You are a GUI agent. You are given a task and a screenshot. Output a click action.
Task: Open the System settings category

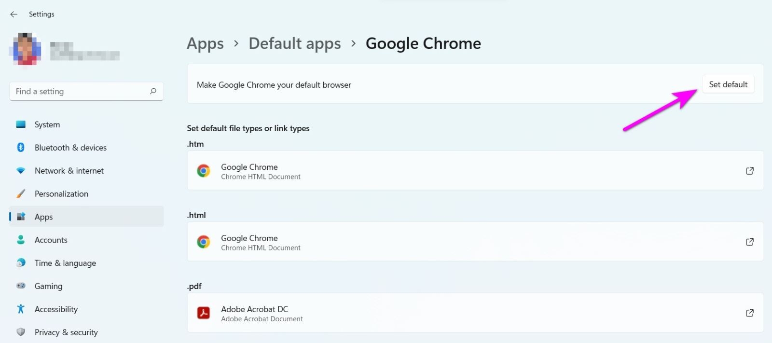click(x=47, y=124)
